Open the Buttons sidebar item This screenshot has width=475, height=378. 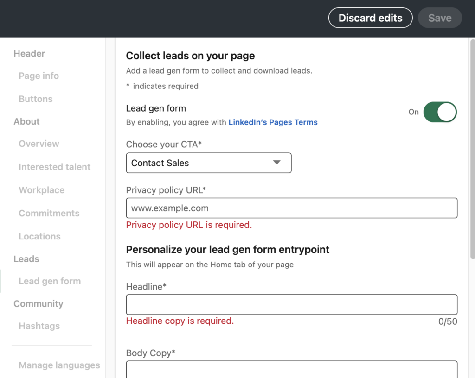35,99
